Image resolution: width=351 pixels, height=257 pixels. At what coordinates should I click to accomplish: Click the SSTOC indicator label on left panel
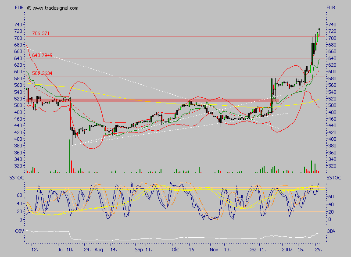[x=16, y=177]
